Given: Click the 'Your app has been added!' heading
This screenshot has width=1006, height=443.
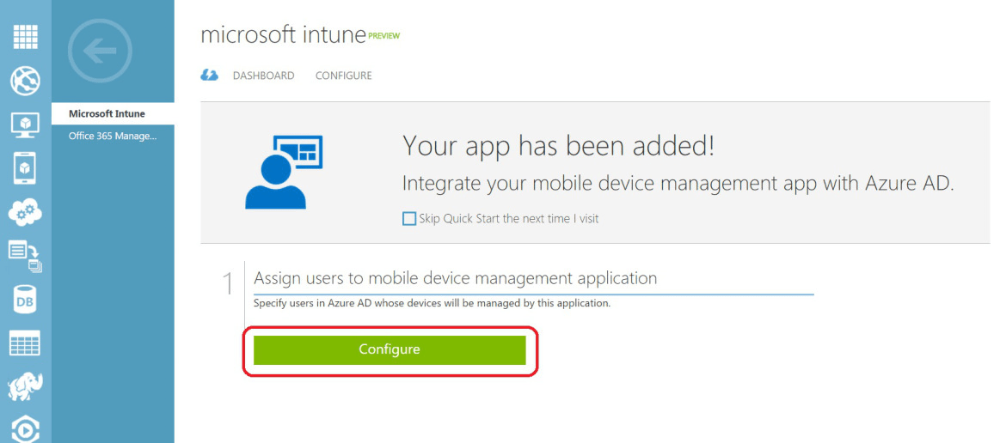Looking at the screenshot, I should tap(558, 147).
